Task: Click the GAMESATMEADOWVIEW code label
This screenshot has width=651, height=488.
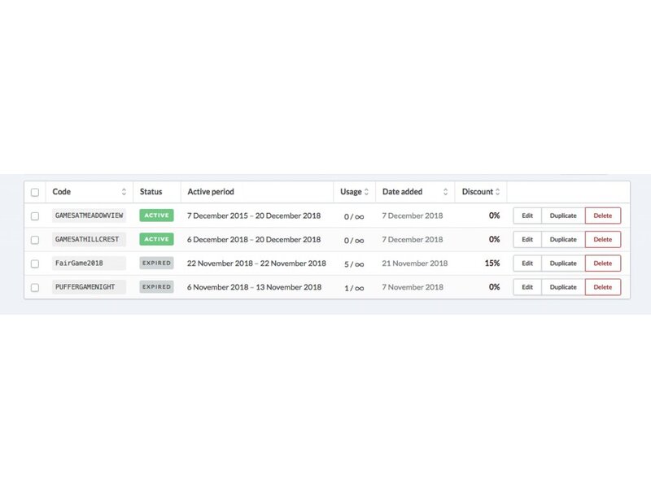Action: tap(89, 216)
